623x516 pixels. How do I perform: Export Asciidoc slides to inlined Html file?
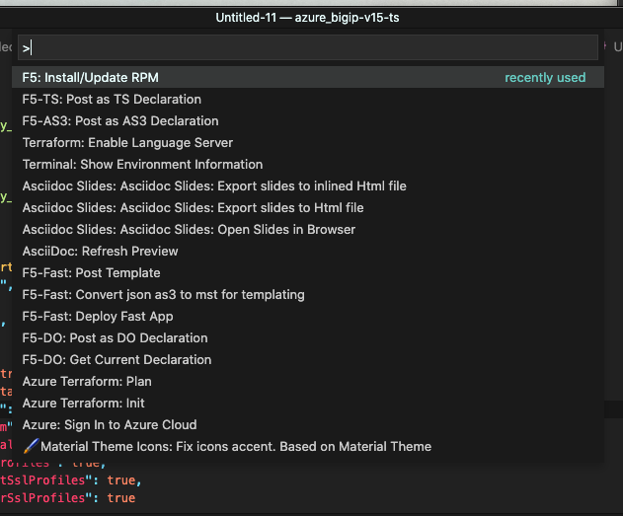[x=214, y=186]
